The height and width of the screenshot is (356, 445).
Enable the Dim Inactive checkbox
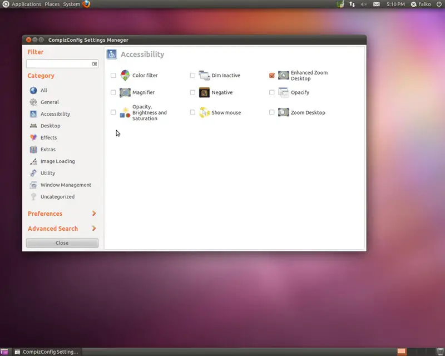pos(192,75)
